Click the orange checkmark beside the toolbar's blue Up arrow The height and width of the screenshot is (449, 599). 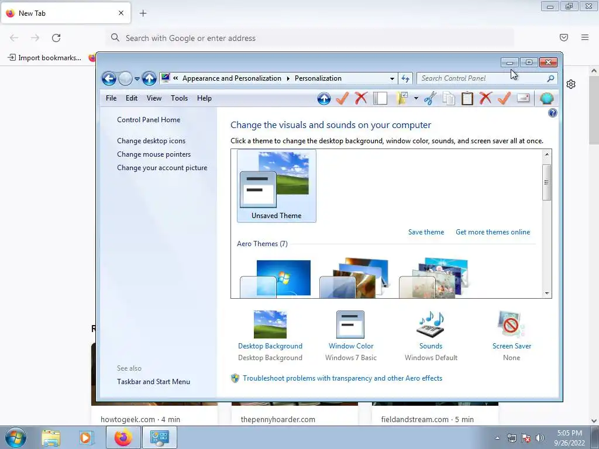click(x=342, y=98)
